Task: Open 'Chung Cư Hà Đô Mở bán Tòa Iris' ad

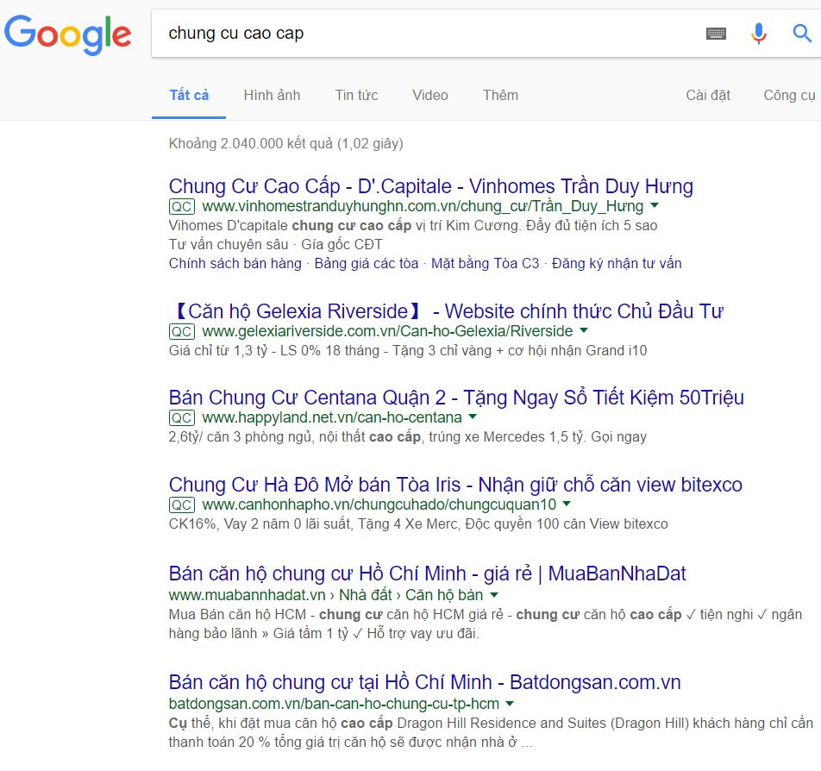Action: point(455,485)
